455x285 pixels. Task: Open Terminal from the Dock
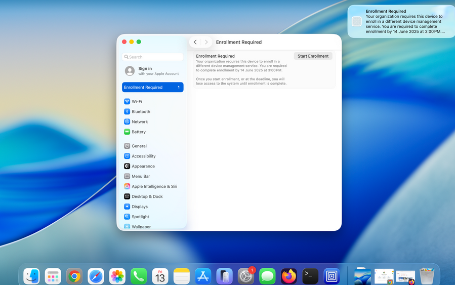[x=310, y=276]
